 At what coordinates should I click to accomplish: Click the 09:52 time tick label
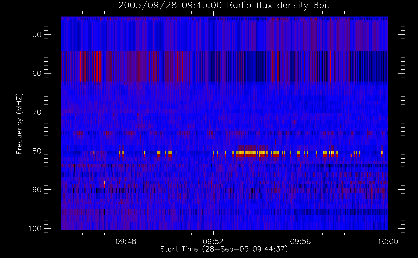[x=213, y=242]
